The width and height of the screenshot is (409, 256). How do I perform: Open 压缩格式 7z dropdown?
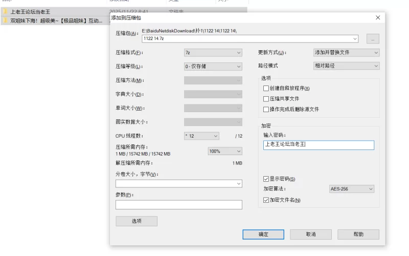point(213,53)
